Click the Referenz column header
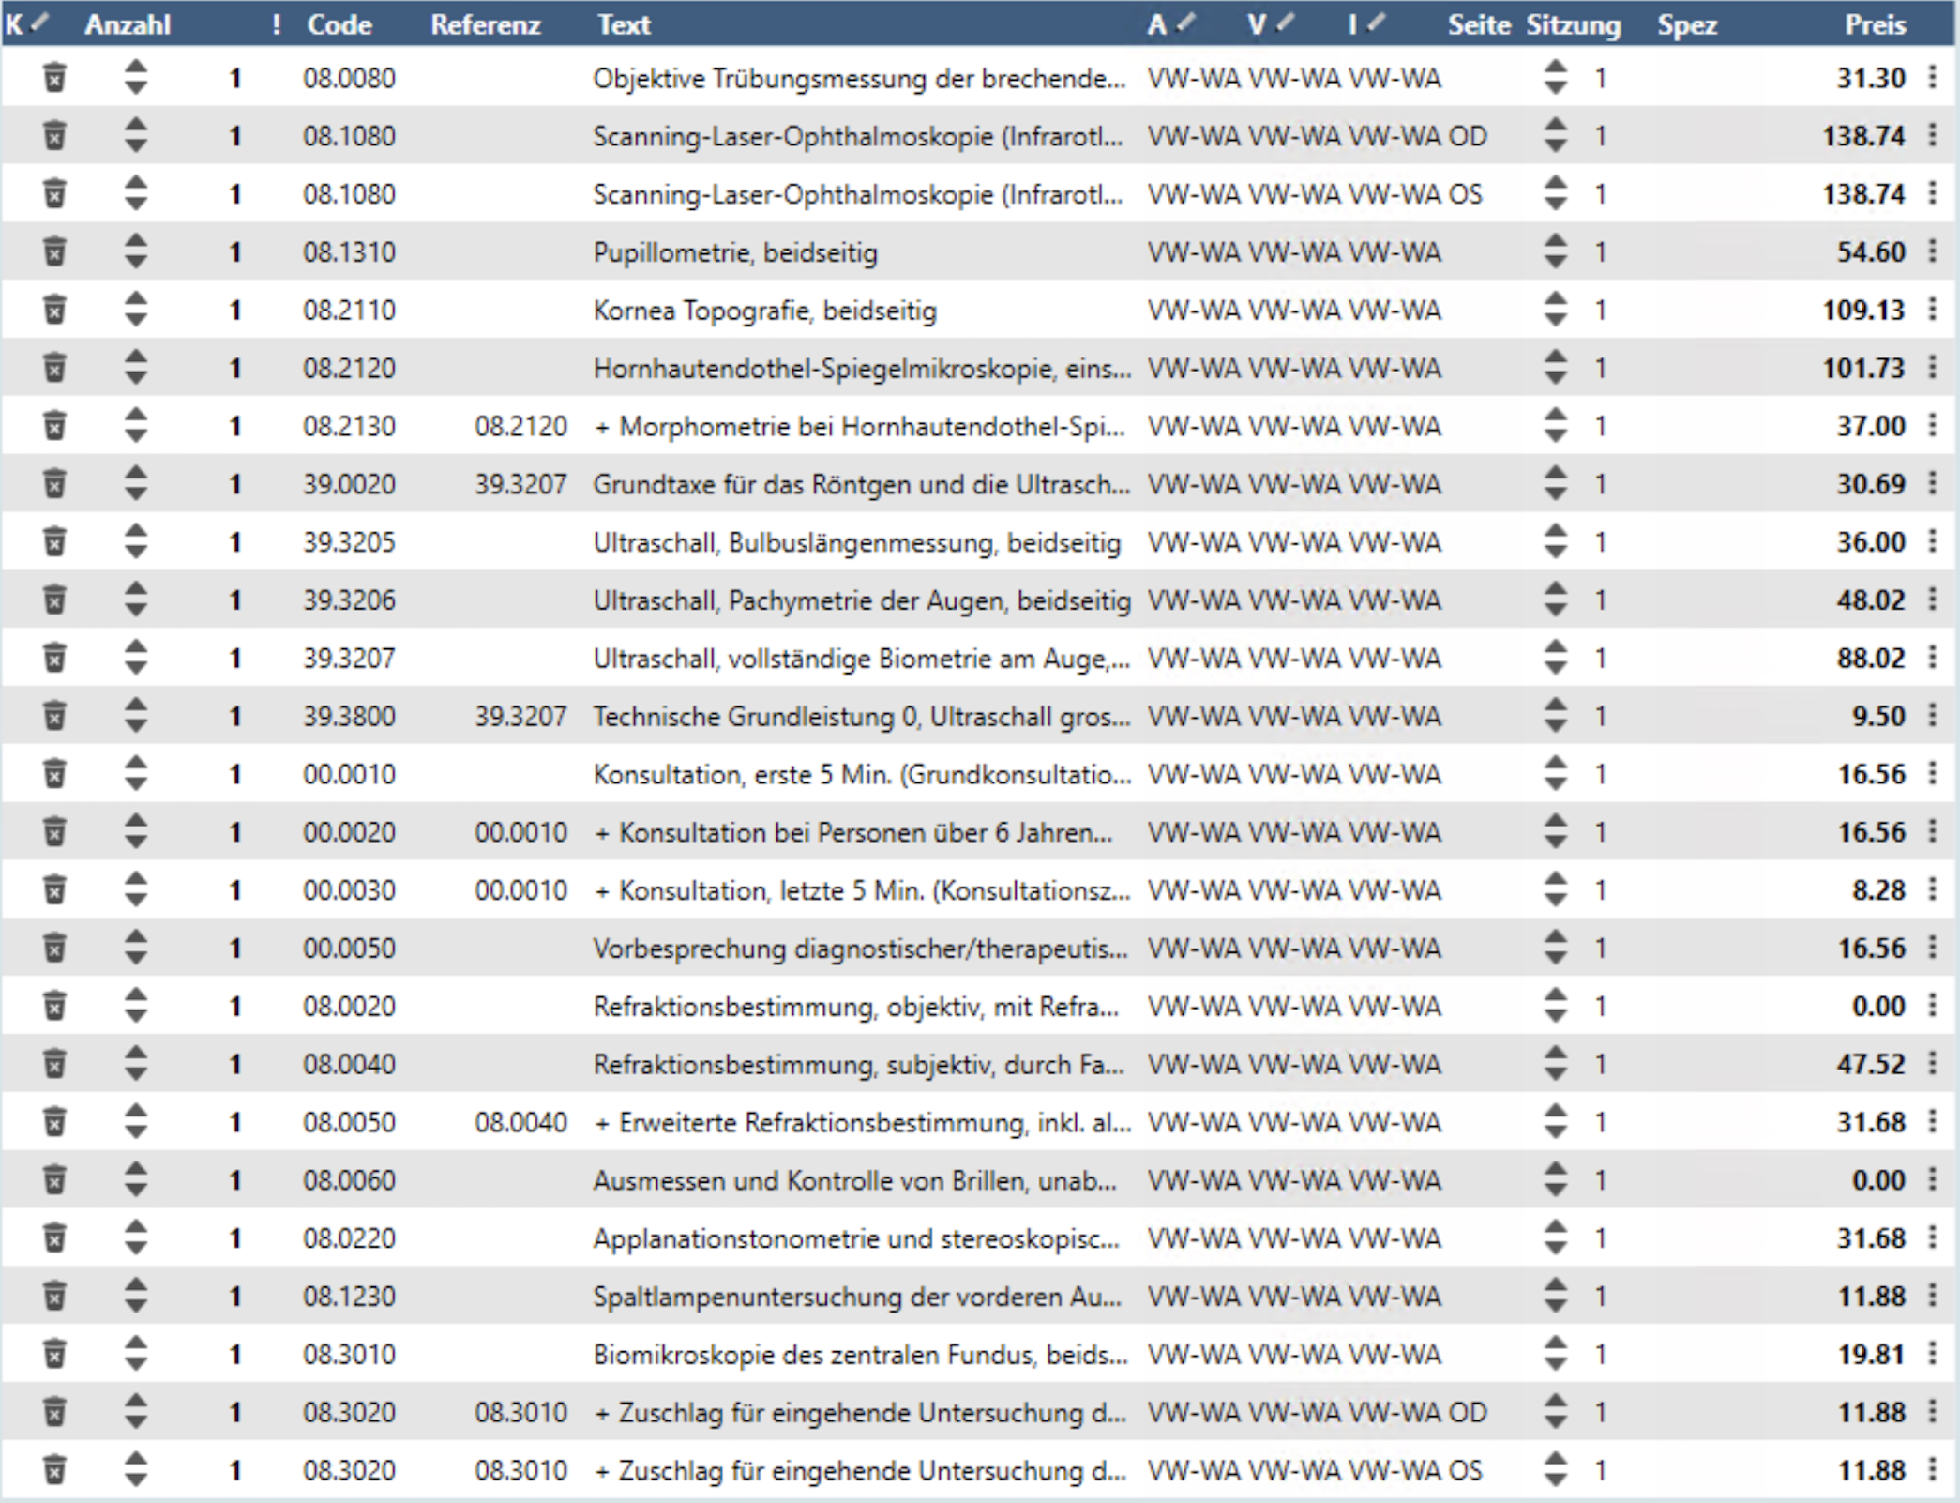1960x1503 pixels. coord(485,24)
